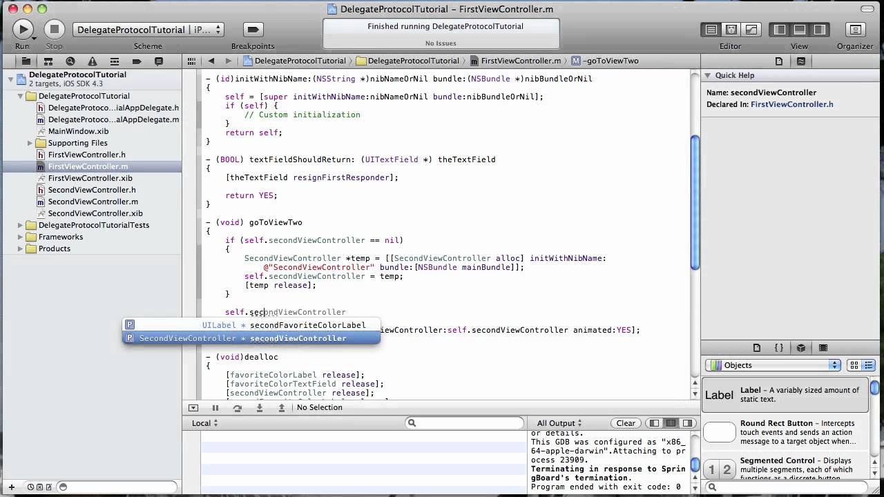
Task: Select the Version editor button
Action: tap(751, 30)
